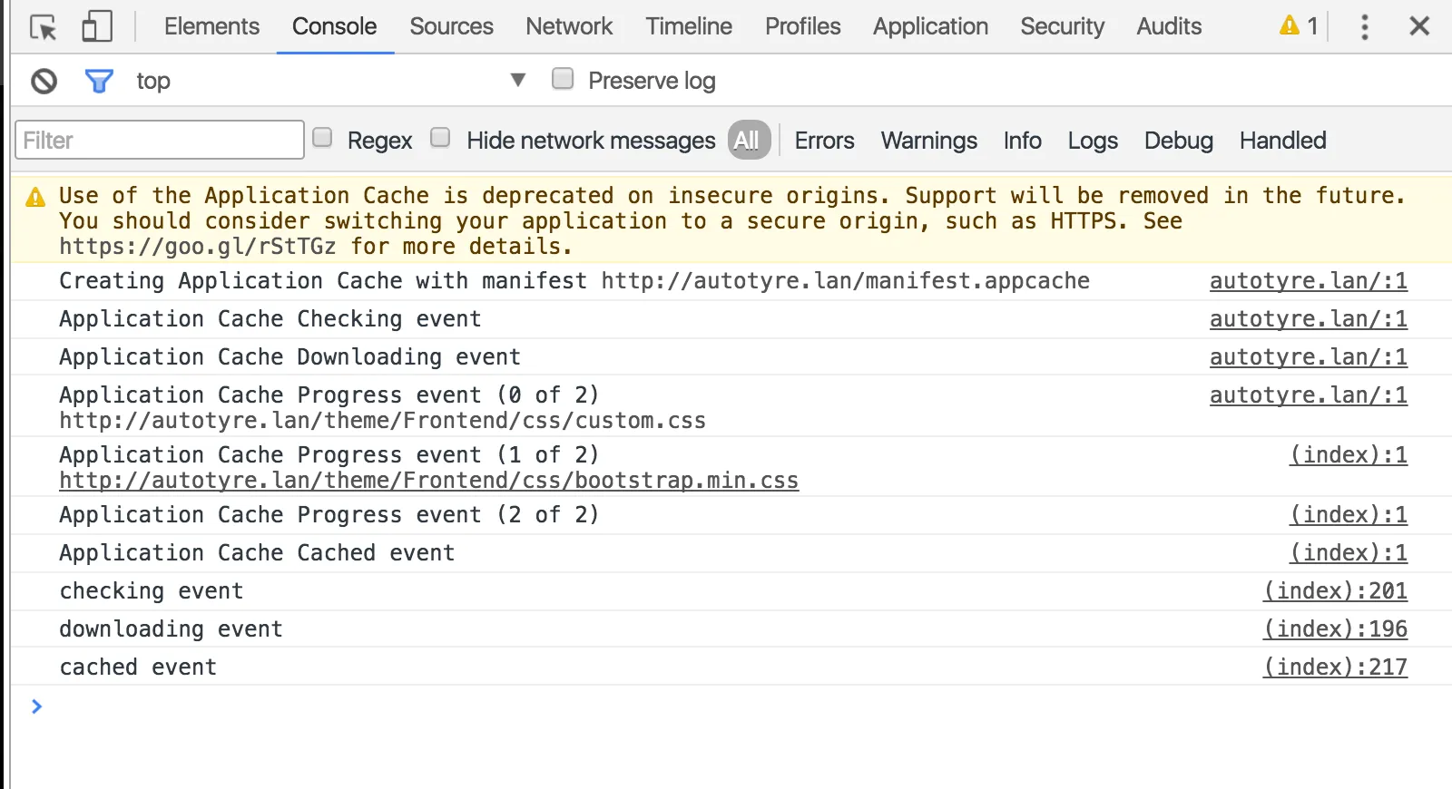Viewport: 1452px width, 789px height.
Task: Select the All log level filter
Action: [x=748, y=141]
